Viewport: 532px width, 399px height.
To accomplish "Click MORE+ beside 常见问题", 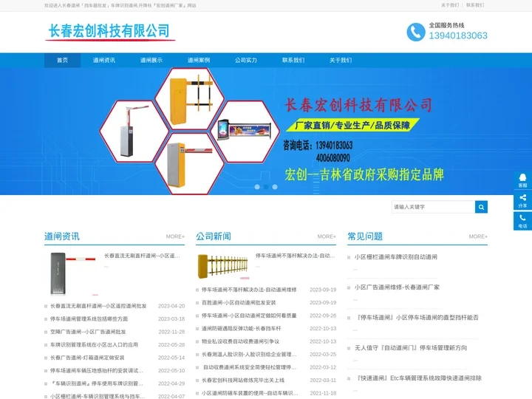I will coord(478,236).
